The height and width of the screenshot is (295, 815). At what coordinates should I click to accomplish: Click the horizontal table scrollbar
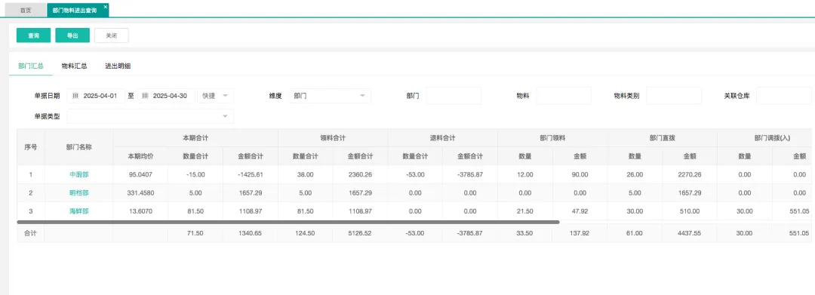click(288, 222)
